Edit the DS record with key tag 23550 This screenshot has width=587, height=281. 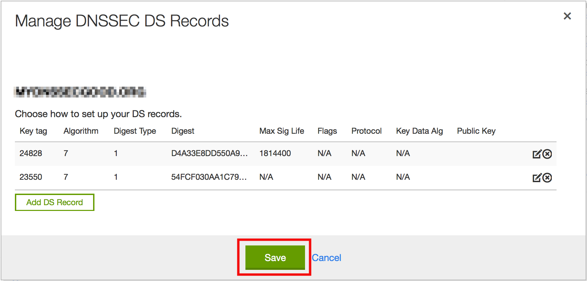click(x=537, y=178)
